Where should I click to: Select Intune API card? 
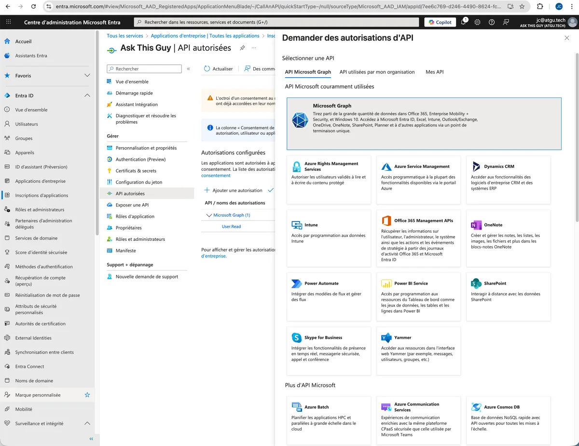click(329, 238)
